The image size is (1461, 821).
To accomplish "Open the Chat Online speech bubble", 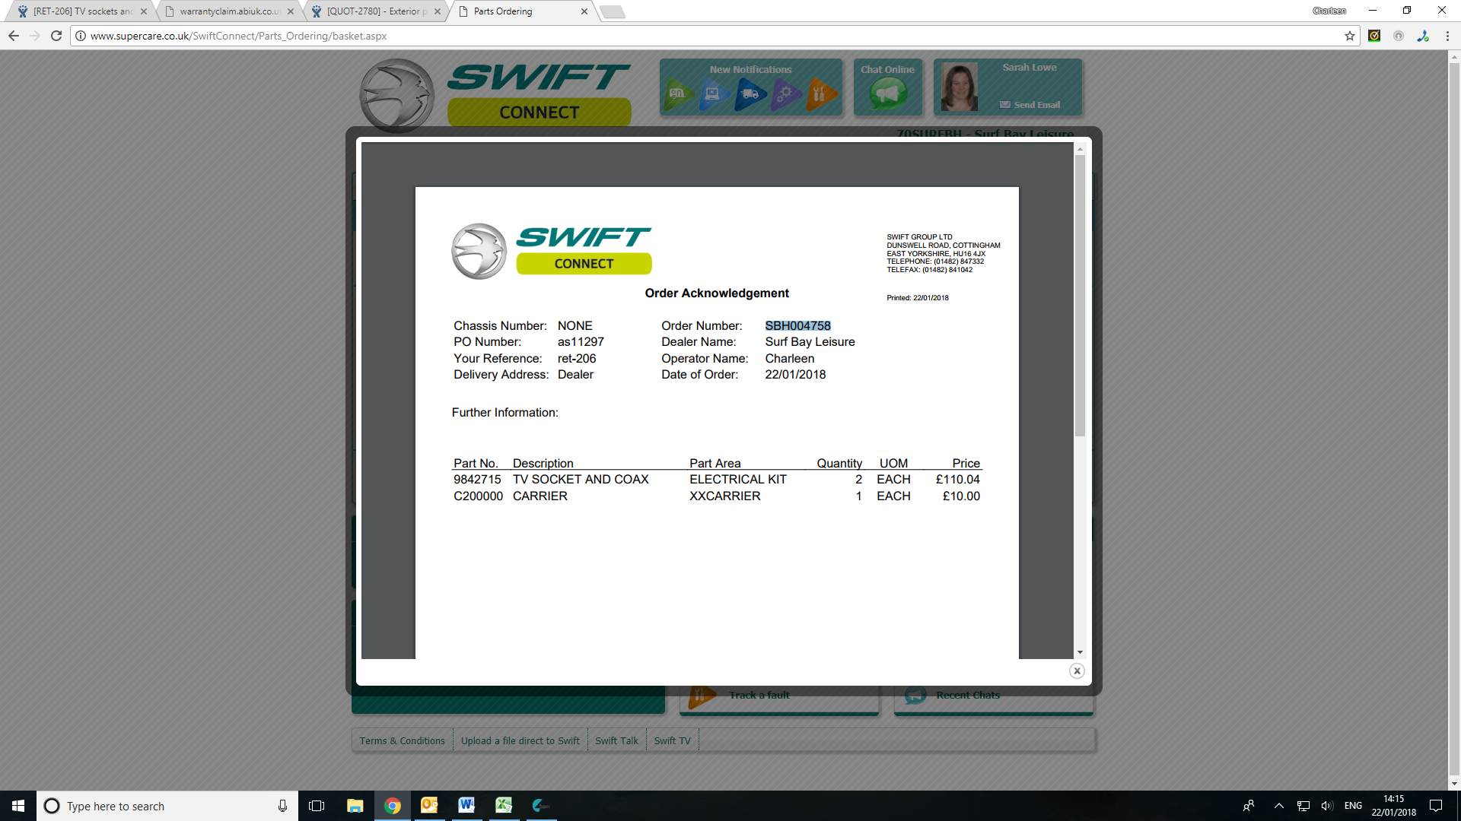I will coord(887,94).
